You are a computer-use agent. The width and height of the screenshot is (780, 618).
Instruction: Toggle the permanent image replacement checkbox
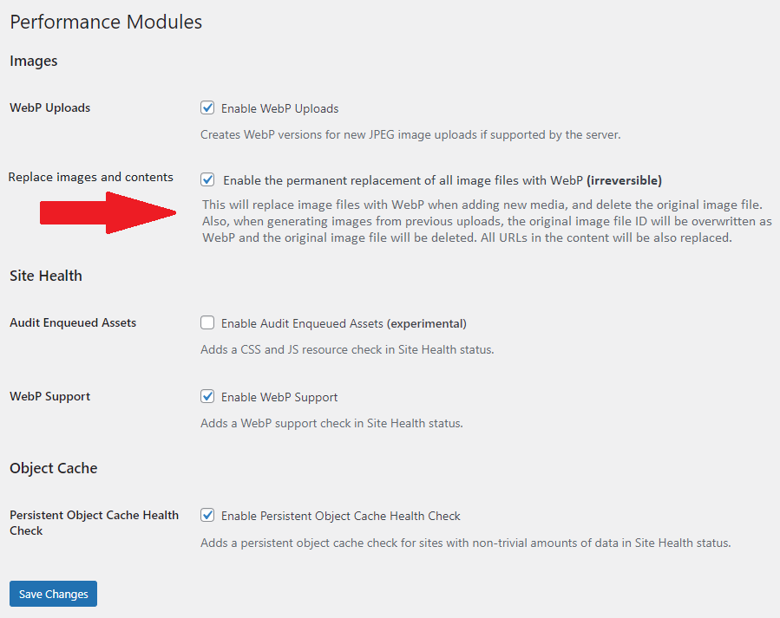(207, 180)
